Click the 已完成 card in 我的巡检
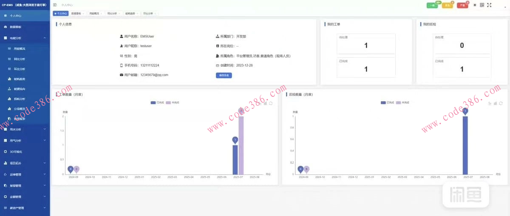 pyautogui.click(x=462, y=68)
